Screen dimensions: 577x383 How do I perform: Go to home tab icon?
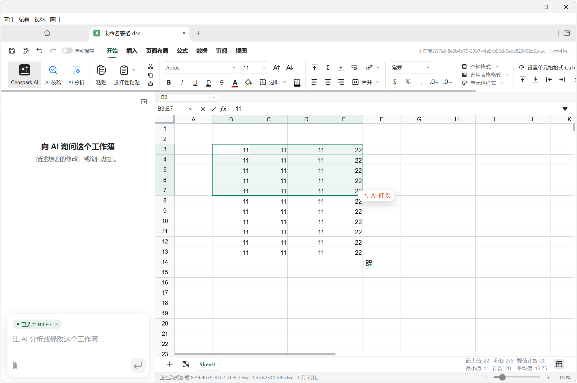pyautogui.click(x=47, y=33)
